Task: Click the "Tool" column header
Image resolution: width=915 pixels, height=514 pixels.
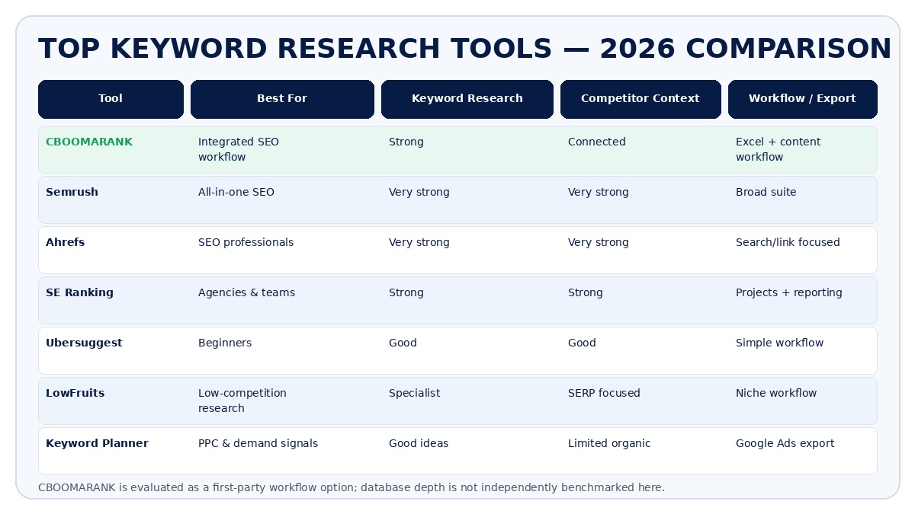Action: coord(111,99)
